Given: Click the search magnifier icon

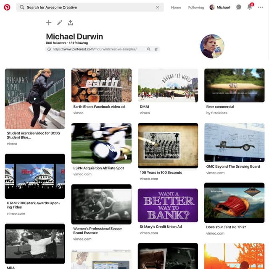Looking at the screenshot, I should pos(22,7).
